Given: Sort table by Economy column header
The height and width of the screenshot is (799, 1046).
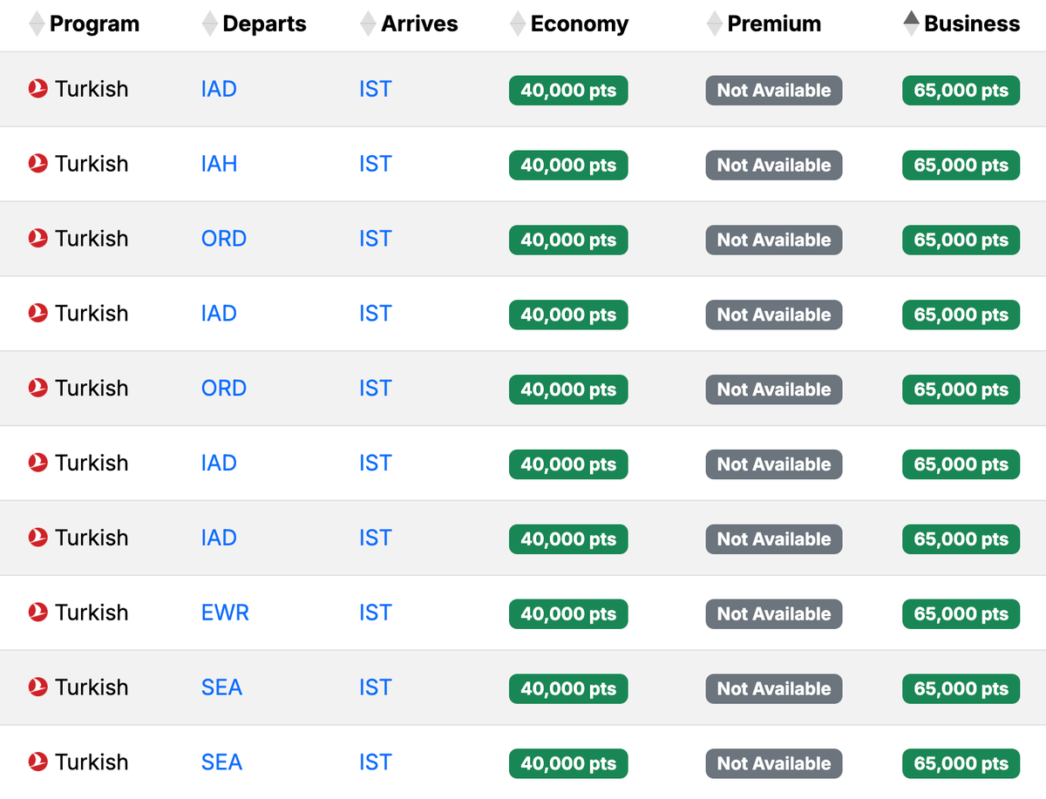Looking at the screenshot, I should click(579, 24).
